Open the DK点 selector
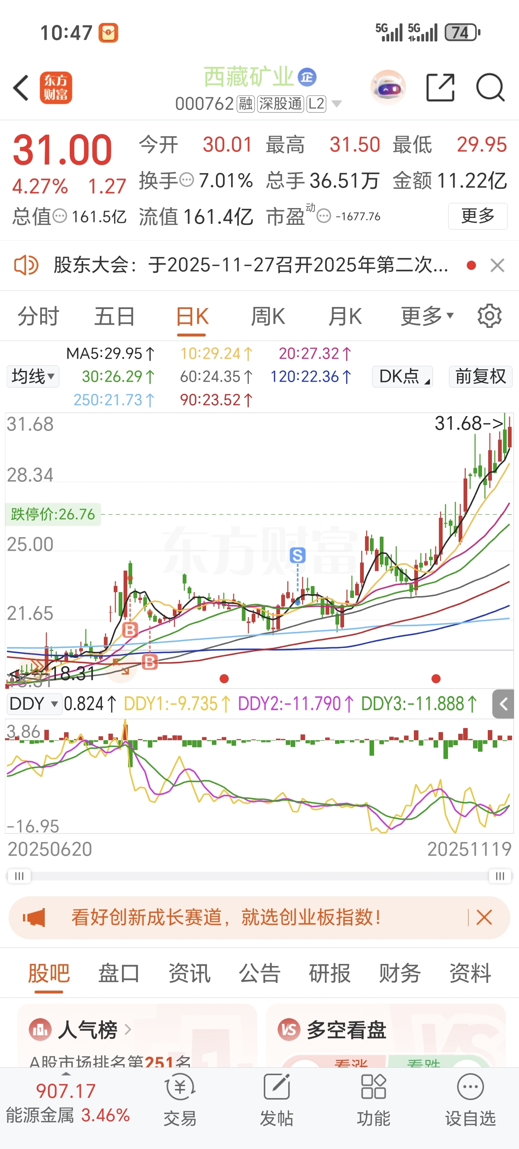The image size is (519, 1149). pos(403,376)
